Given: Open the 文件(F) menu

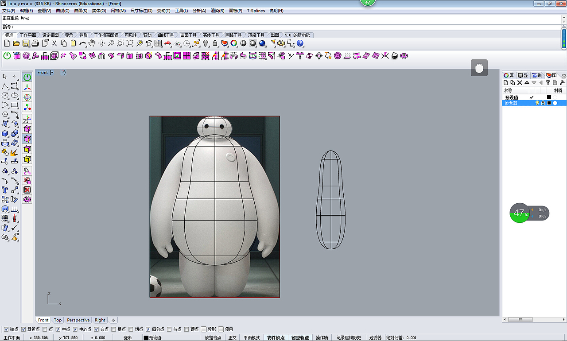Looking at the screenshot, I should click(9, 11).
